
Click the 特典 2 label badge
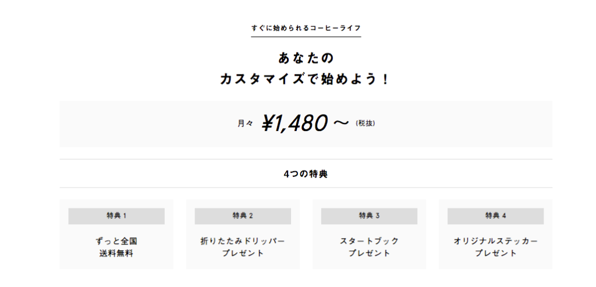click(243, 216)
